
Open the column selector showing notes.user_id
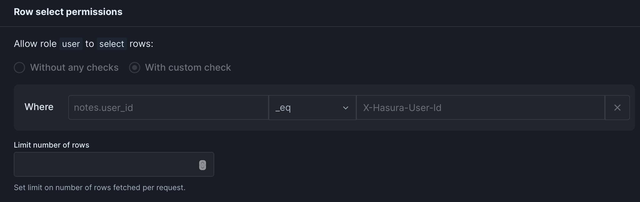168,107
